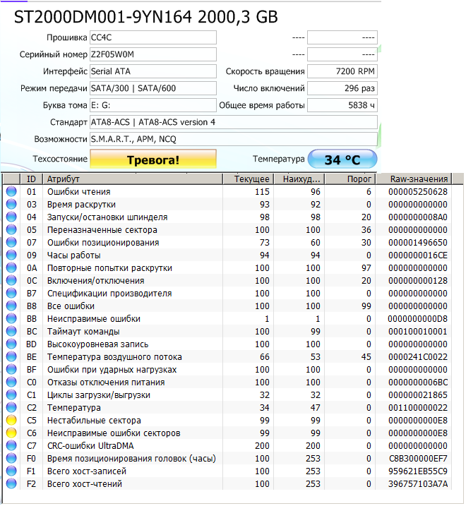466x506 pixels.
Task: Select raw value C8B300000EF7
Action: point(418,459)
